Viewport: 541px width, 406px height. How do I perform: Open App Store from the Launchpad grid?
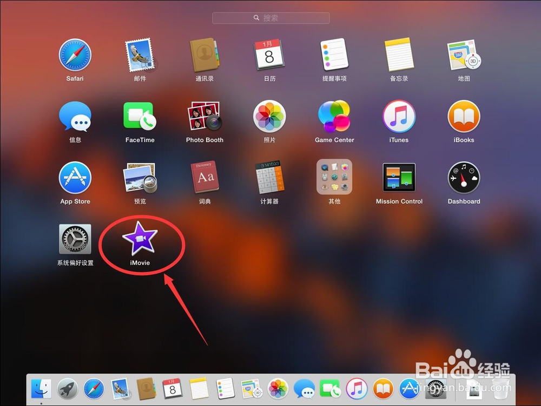tap(75, 178)
